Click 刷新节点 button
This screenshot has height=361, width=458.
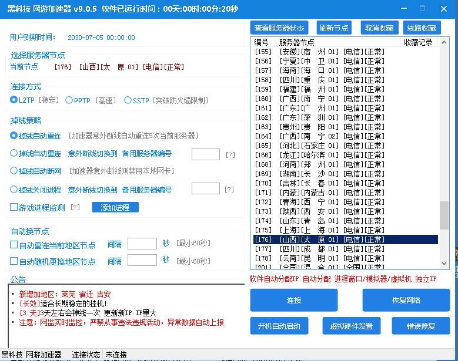point(334,28)
